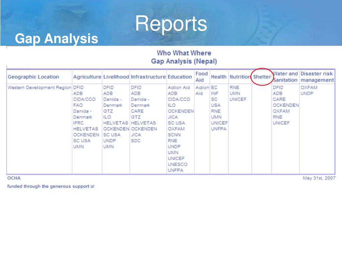
Task: Click "UMN" in the Livelihood column
Action: [109, 147]
